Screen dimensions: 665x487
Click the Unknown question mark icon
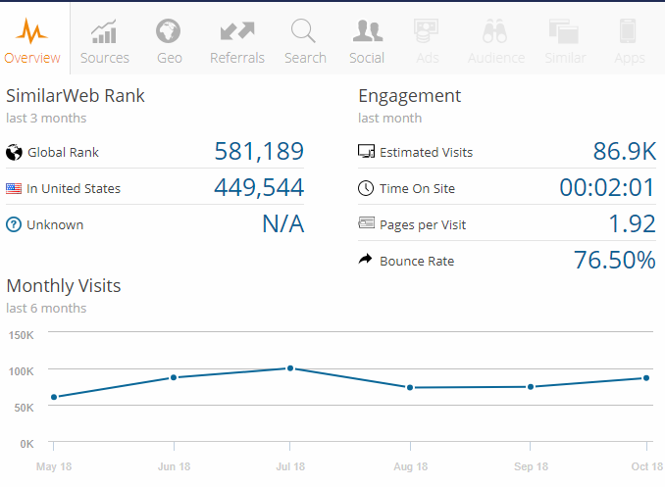14,224
